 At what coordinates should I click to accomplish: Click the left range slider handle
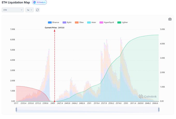point(16,110)
